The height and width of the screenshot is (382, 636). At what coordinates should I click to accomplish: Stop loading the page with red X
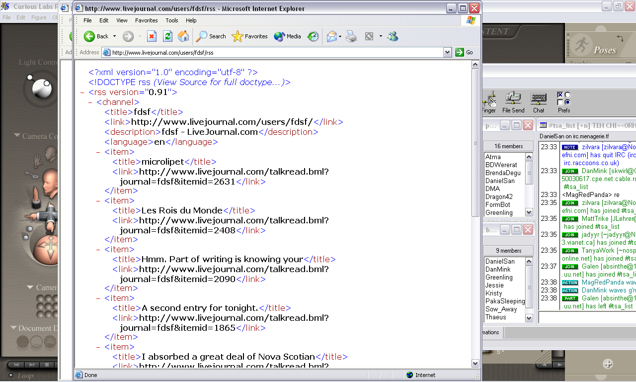tap(152, 36)
